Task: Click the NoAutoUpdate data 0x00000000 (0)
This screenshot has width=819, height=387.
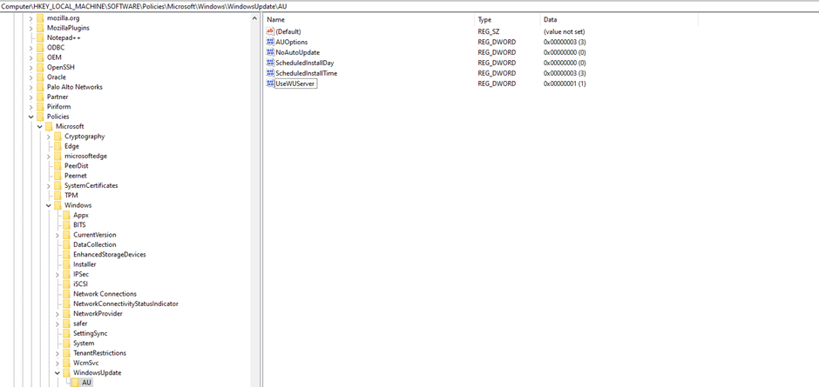Action: point(565,52)
